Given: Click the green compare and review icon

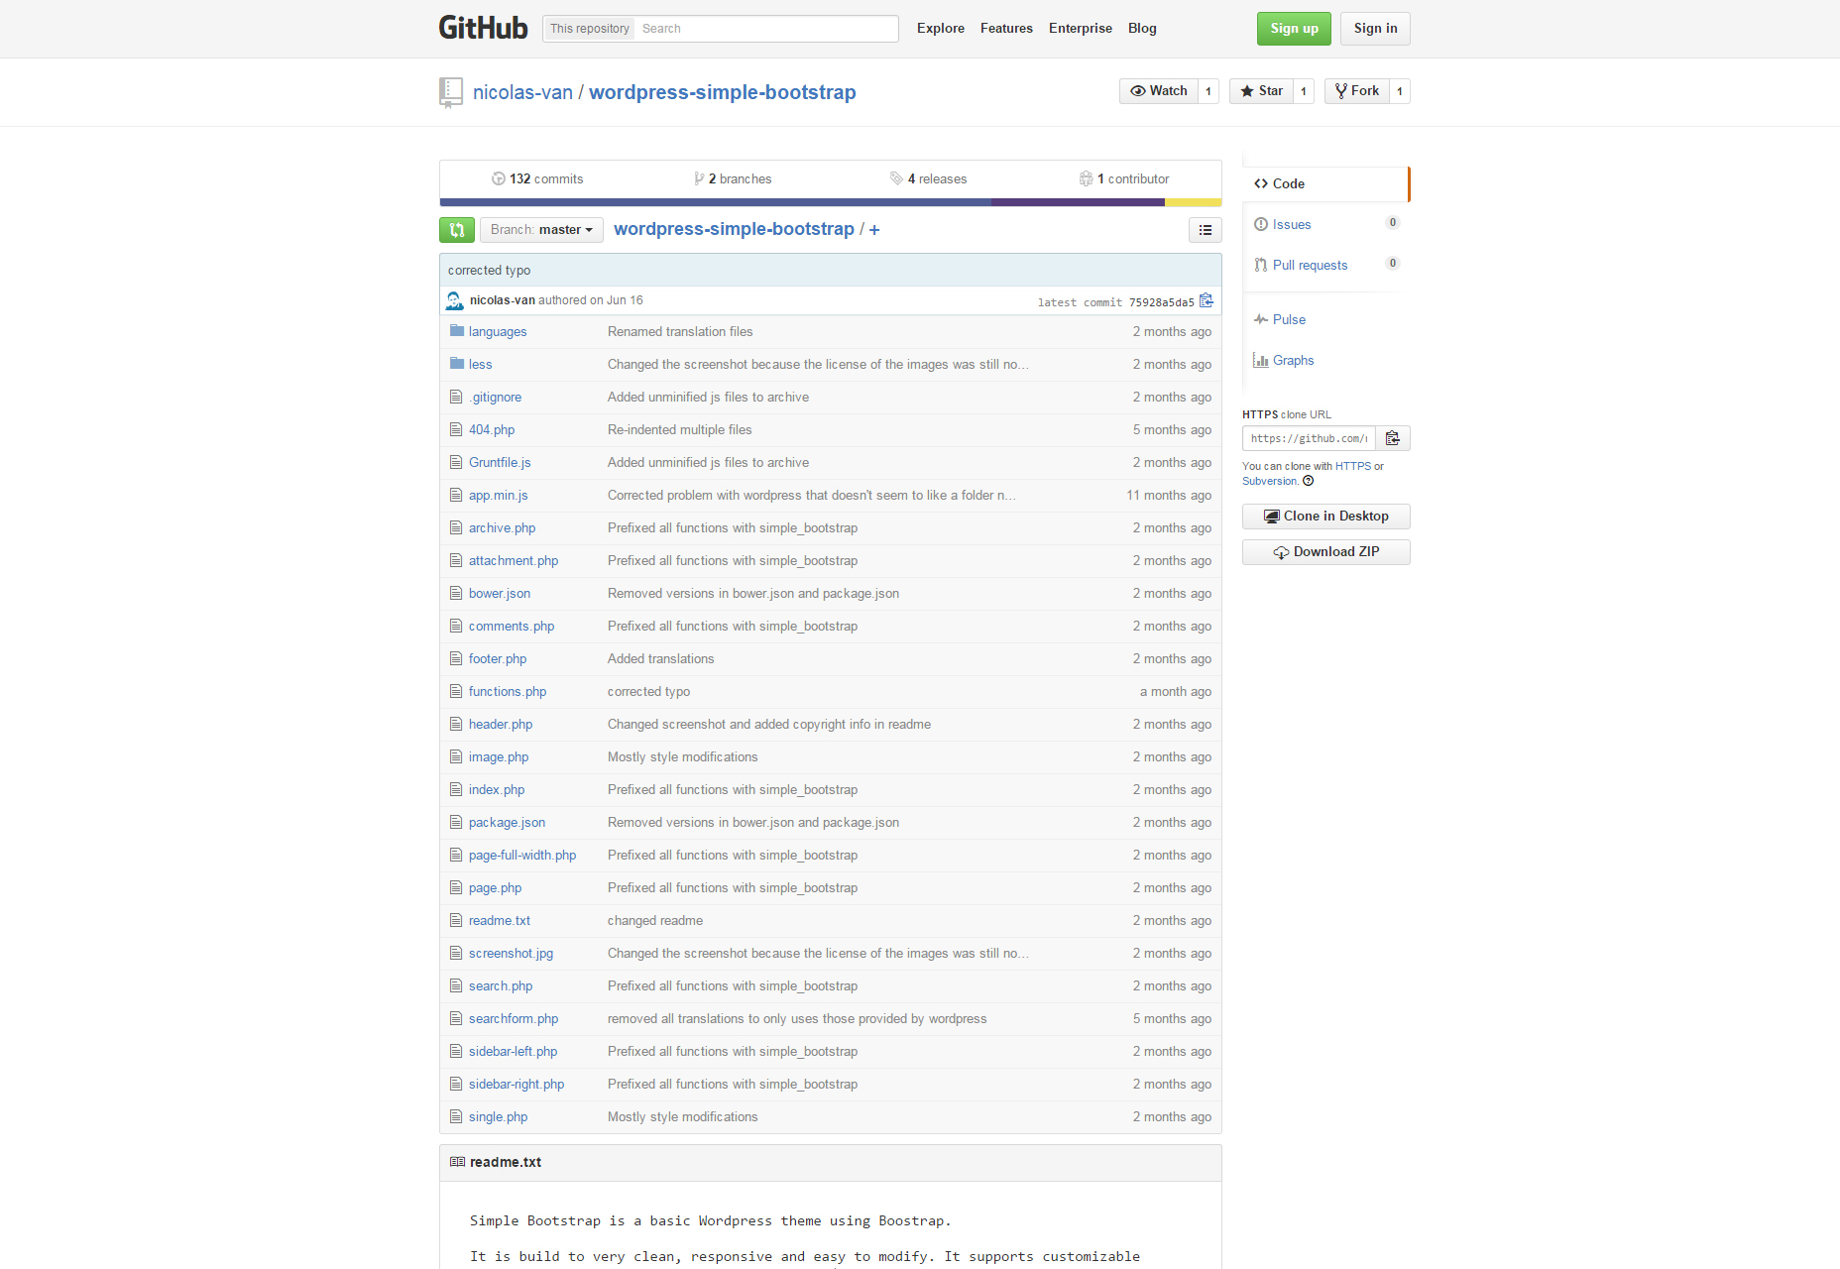Looking at the screenshot, I should 457,230.
